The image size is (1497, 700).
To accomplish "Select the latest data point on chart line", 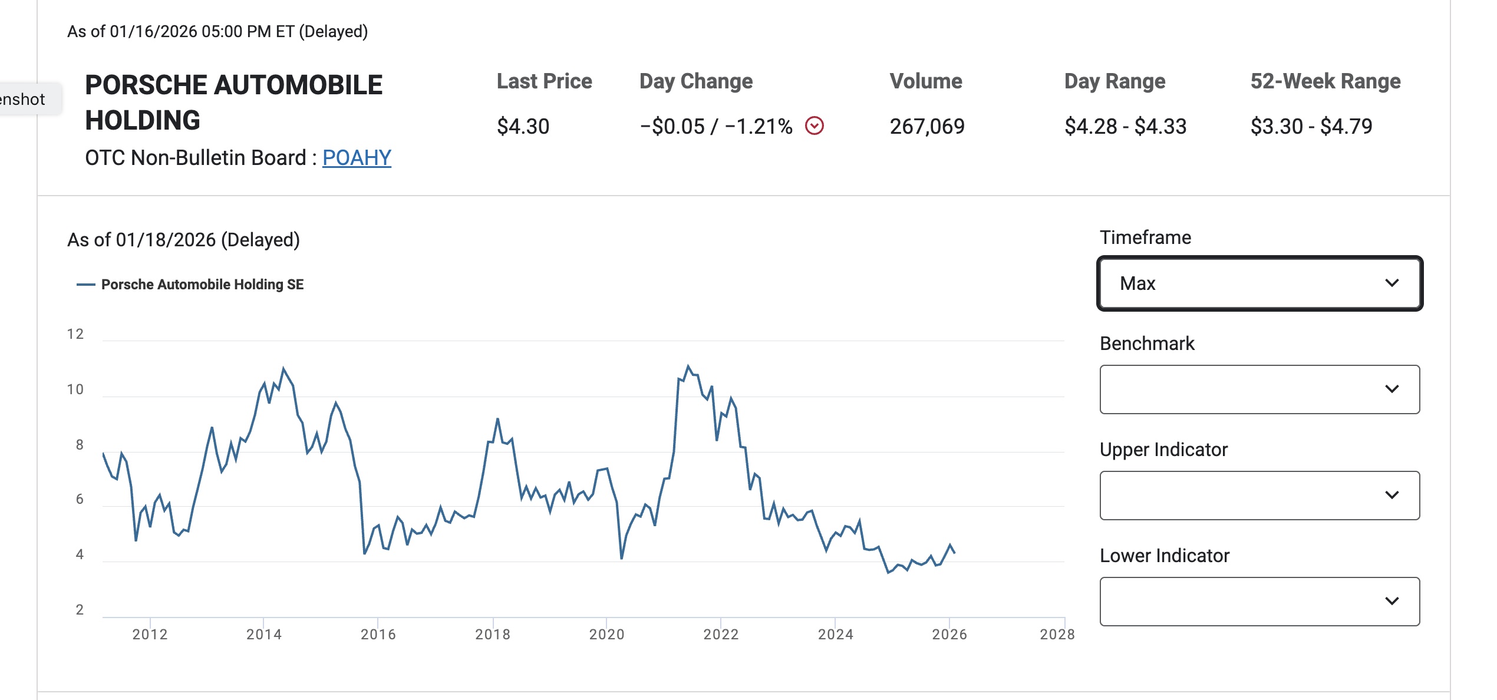I will [x=954, y=552].
